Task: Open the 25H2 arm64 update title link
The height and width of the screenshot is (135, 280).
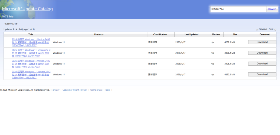Action: point(31,50)
